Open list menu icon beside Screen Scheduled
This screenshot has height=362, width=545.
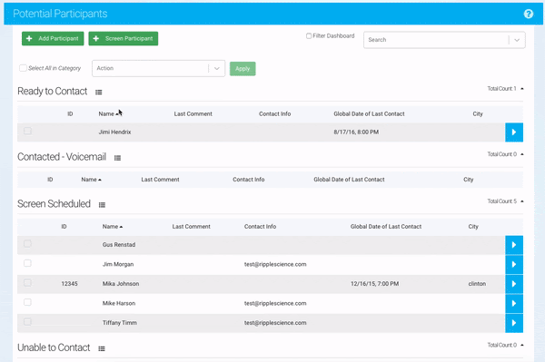click(x=102, y=205)
